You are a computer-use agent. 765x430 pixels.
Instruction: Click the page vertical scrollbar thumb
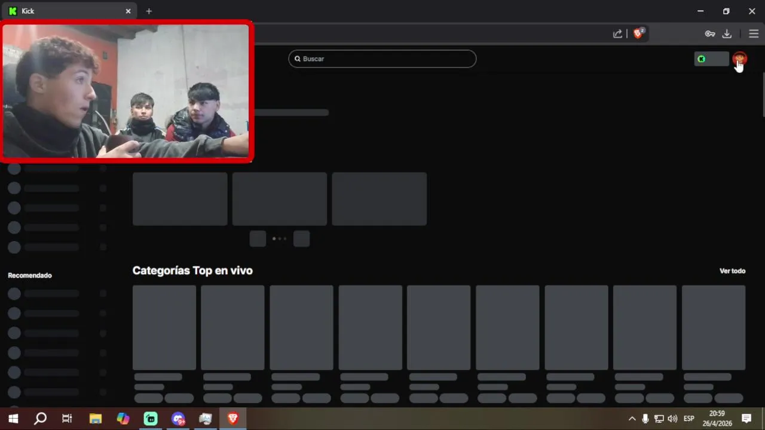point(763,96)
